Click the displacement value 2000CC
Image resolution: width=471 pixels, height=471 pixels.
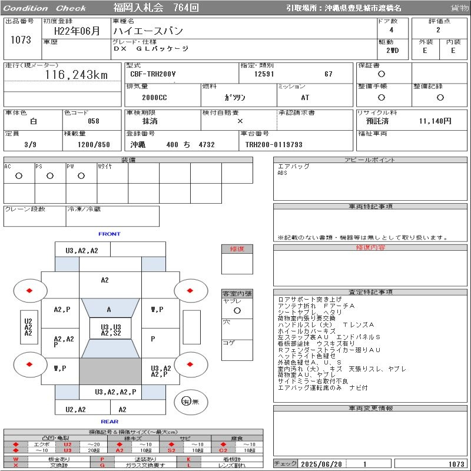(x=154, y=97)
